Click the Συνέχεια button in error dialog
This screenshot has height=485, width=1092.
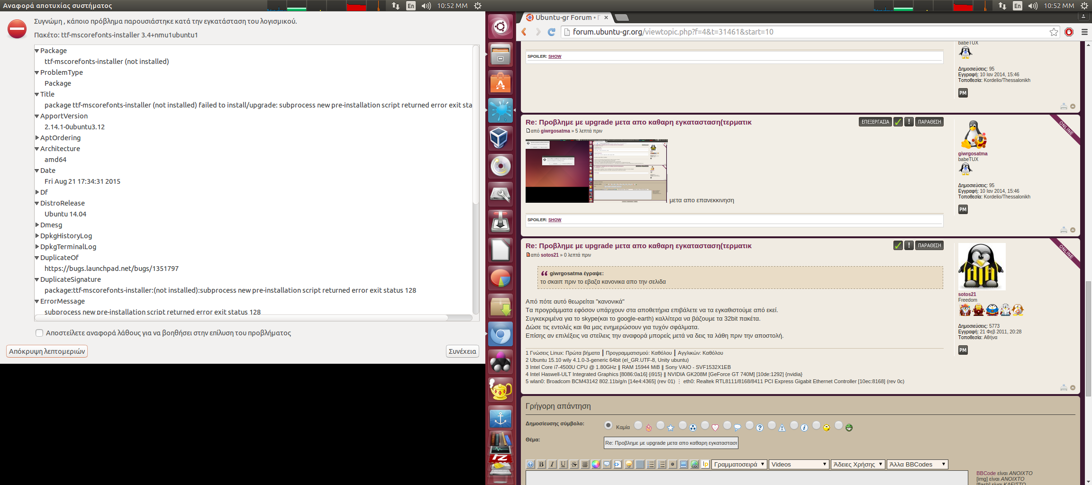[x=462, y=351]
